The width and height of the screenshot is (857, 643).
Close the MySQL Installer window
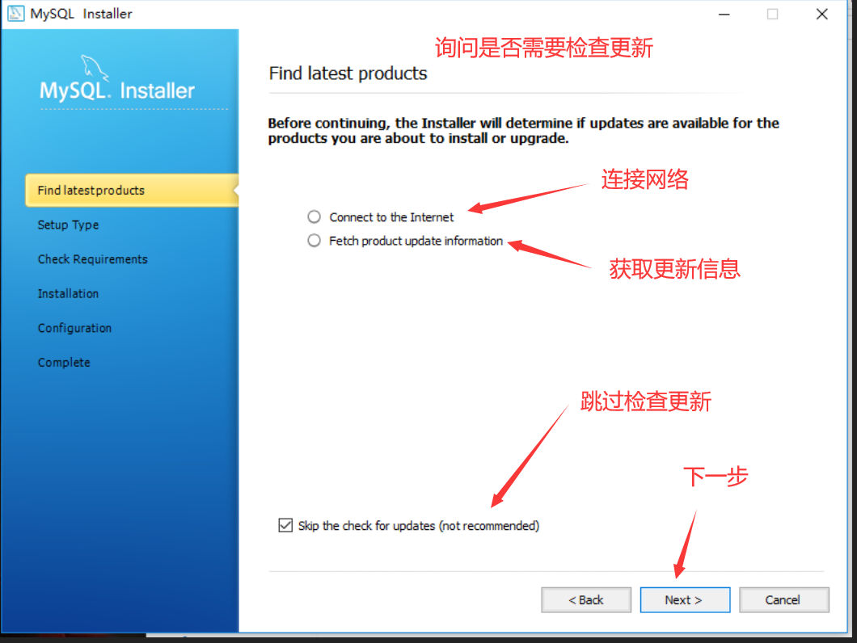821,15
